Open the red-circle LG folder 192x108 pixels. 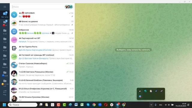5,23
